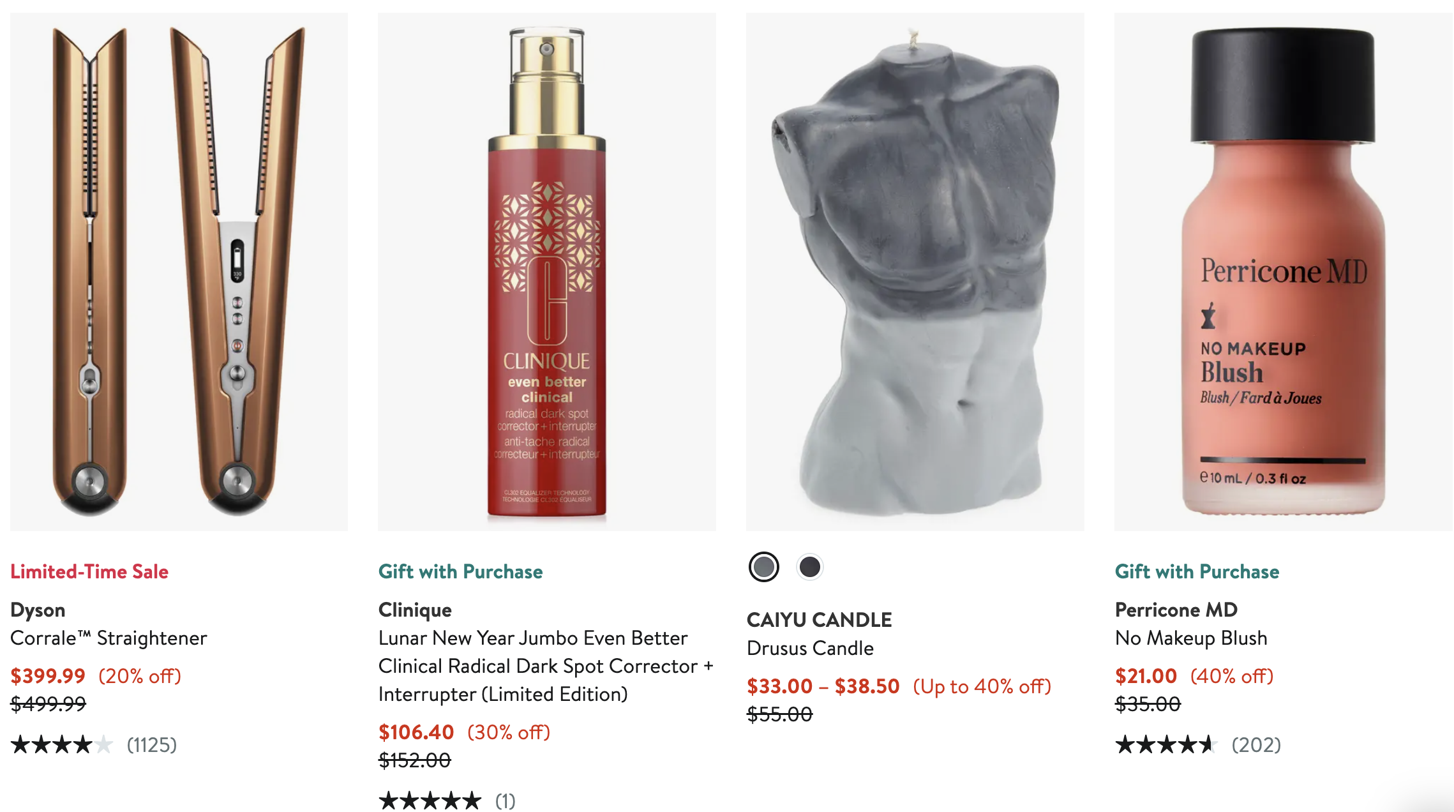Open the Perricone MD blush bottle image
The width and height of the screenshot is (1454, 812).
[x=1284, y=272]
